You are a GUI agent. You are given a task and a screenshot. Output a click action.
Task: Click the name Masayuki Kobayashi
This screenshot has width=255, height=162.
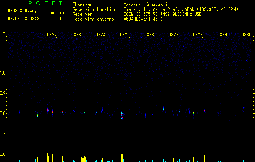click(x=146, y=4)
